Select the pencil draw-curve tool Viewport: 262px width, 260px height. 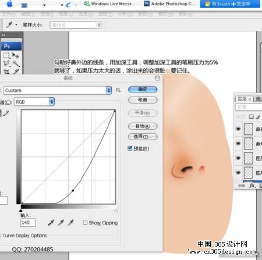pyautogui.click(x=6, y=113)
